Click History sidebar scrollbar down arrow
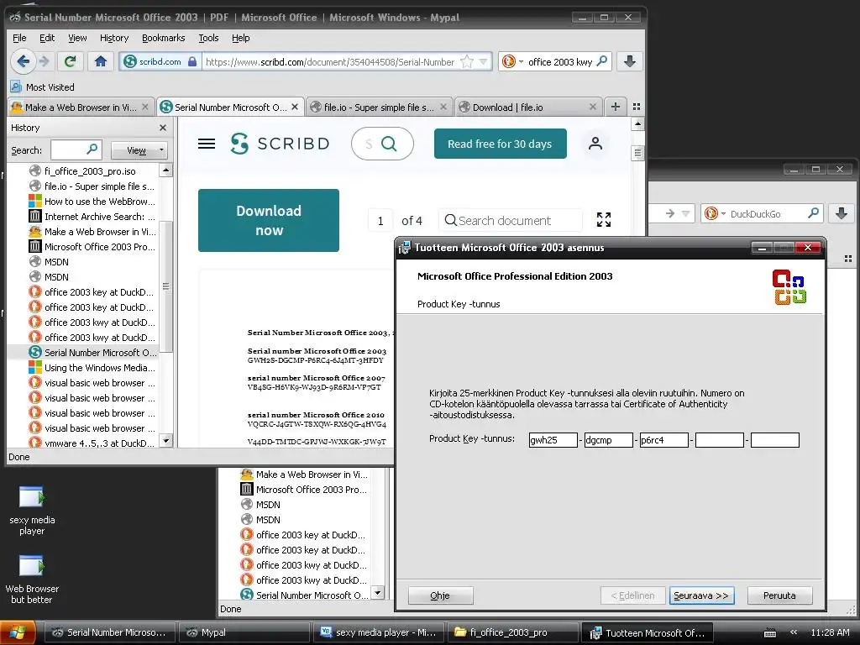860x645 pixels. click(165, 440)
